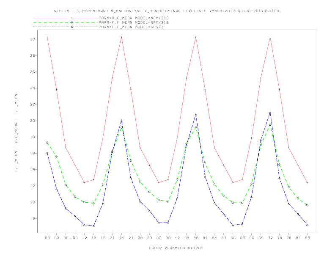Image resolution: width=335 pixels, height=259 pixels.
Task: Click the chart title starting STAT=VL1L2
Action: [x=166, y=11]
